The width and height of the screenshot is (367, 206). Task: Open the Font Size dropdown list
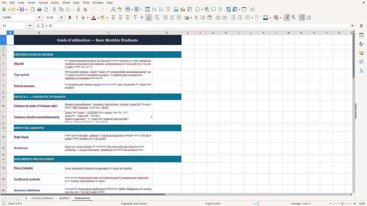[x=61, y=18]
